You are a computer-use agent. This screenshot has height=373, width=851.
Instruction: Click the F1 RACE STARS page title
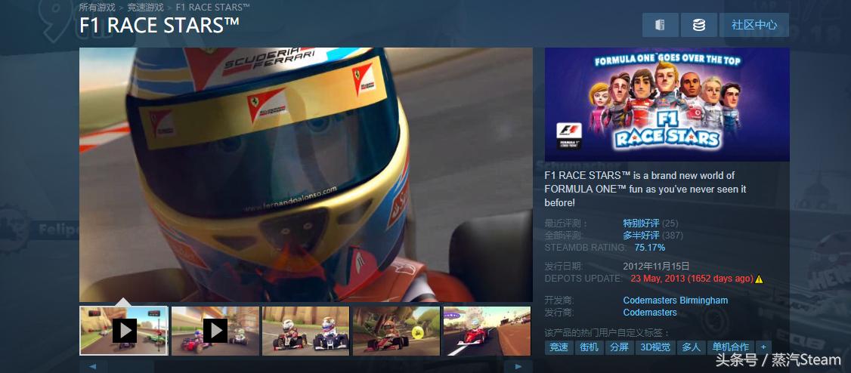(159, 26)
